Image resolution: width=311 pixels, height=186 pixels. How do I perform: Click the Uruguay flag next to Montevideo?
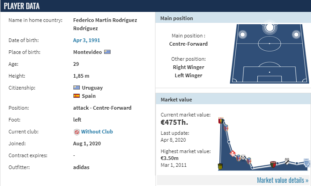[x=107, y=52]
